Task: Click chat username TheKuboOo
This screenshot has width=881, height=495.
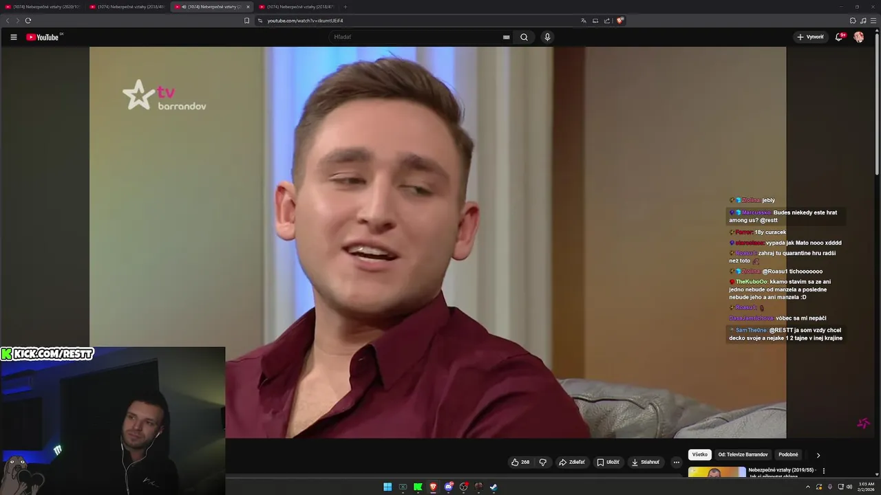Action: [x=752, y=282]
